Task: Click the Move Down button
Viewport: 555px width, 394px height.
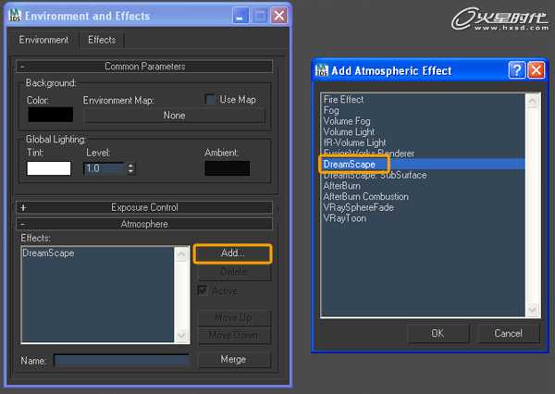Action: 234,335
